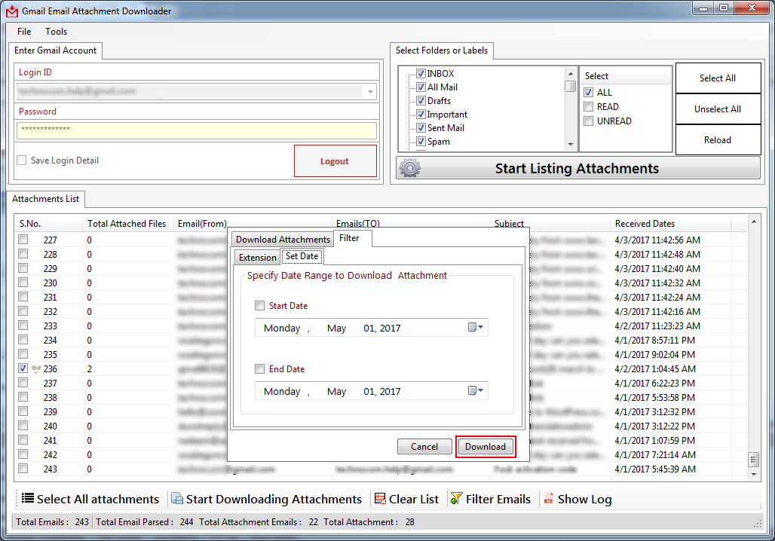Click the Start Listing Attachments button

578,168
